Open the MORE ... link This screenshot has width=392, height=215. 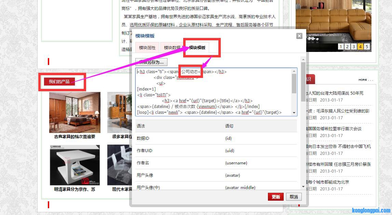pyautogui.click(x=366, y=80)
